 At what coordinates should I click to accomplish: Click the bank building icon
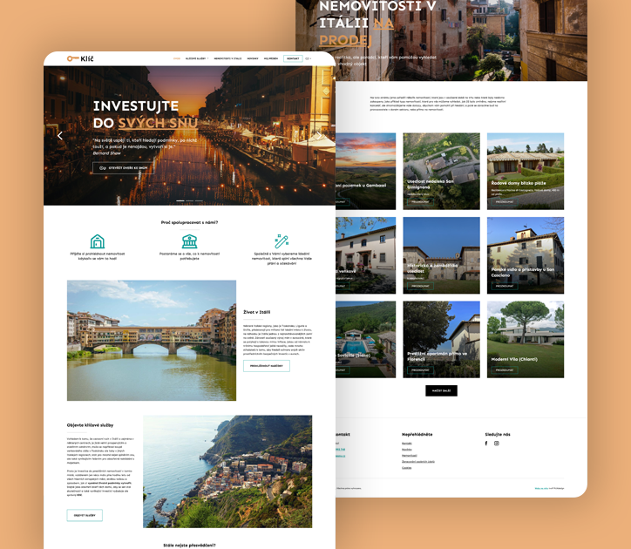(x=189, y=241)
